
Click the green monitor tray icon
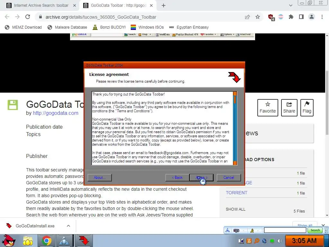click(x=272, y=241)
